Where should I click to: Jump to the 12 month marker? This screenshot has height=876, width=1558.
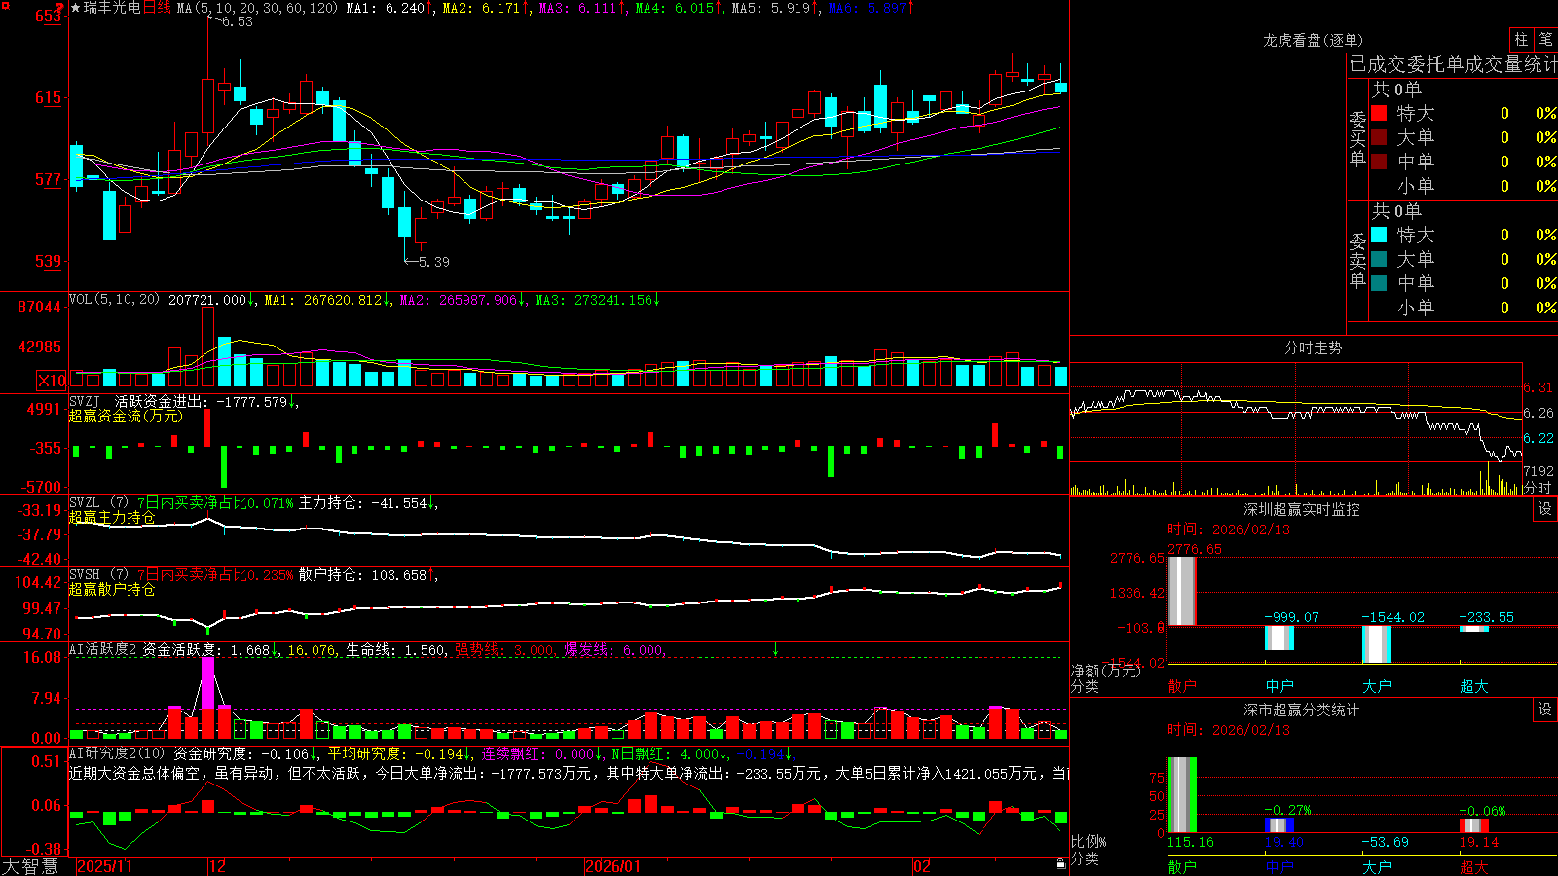pos(218,866)
